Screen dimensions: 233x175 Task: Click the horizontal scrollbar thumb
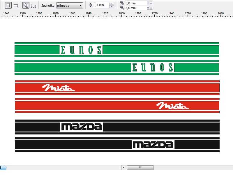point(140,167)
